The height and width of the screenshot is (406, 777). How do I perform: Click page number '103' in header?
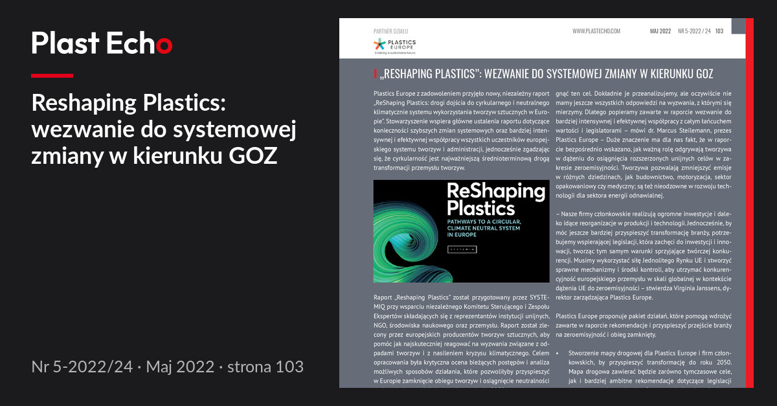pos(719,31)
